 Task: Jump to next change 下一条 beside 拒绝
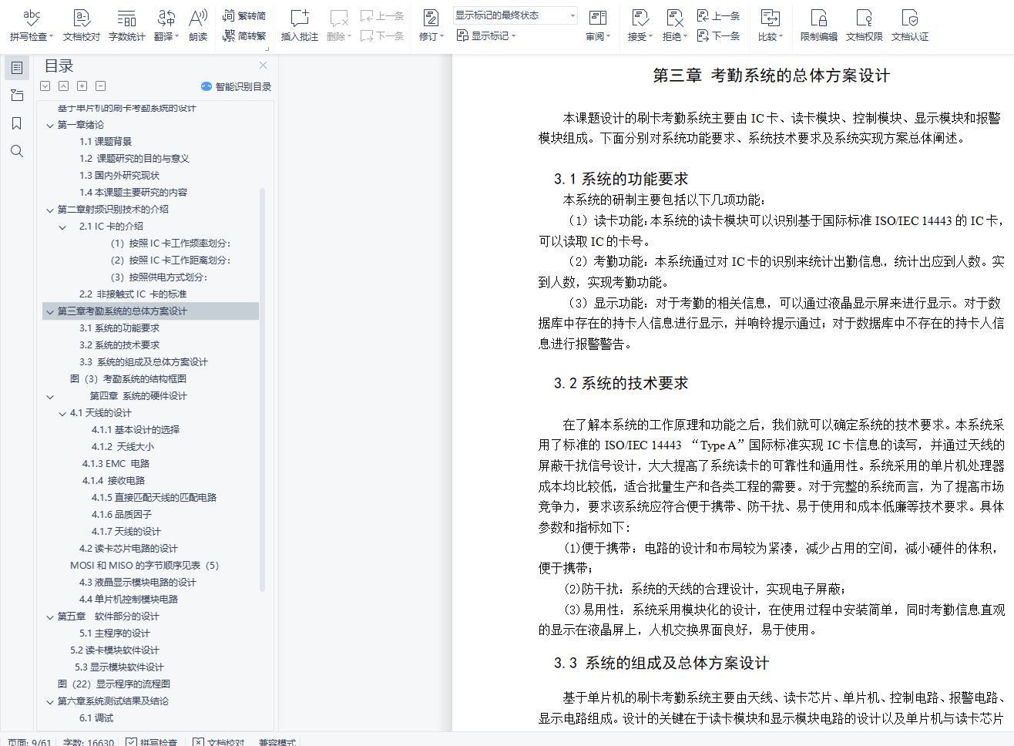click(x=718, y=35)
